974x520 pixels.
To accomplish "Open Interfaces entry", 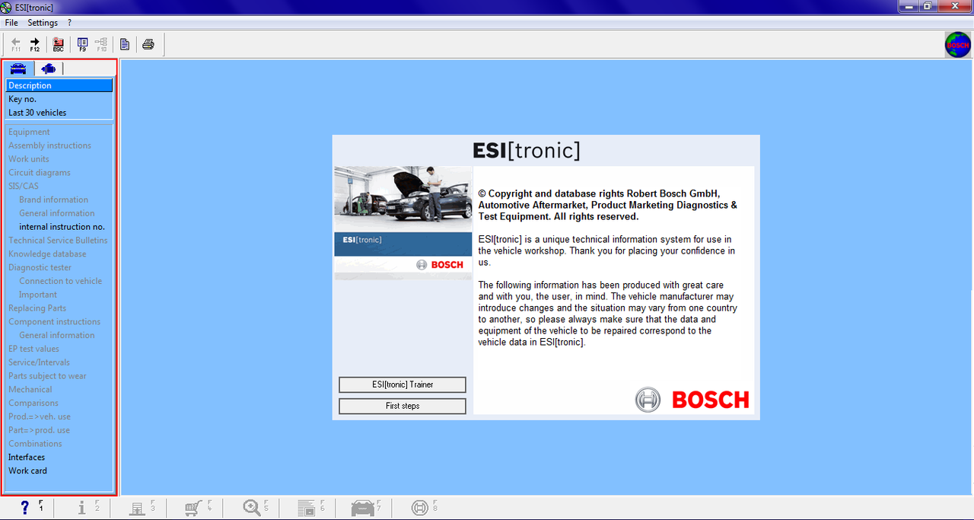I will tap(27, 458).
